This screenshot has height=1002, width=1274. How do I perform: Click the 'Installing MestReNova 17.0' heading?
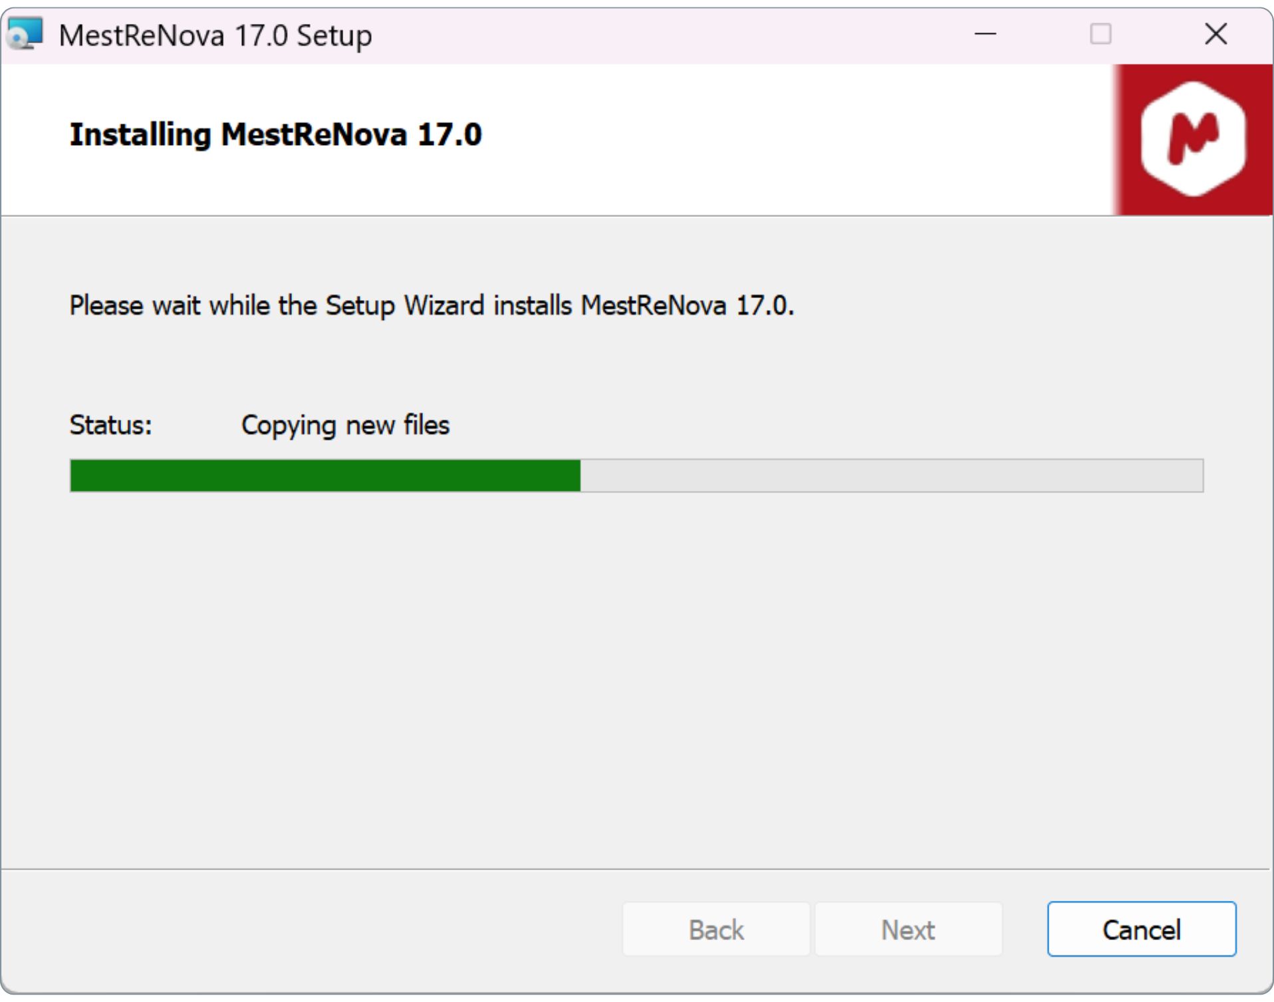tap(276, 136)
